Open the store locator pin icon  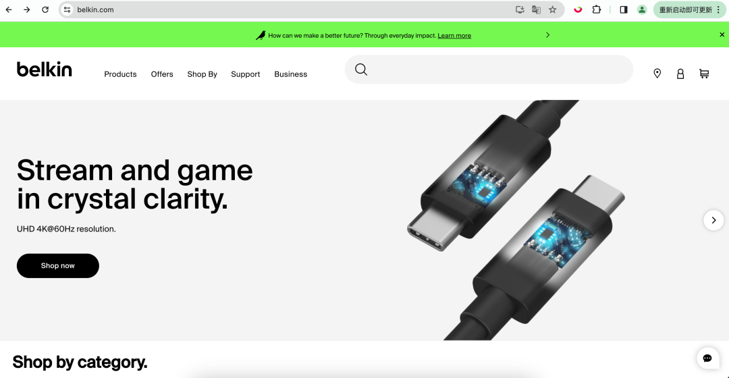click(657, 74)
